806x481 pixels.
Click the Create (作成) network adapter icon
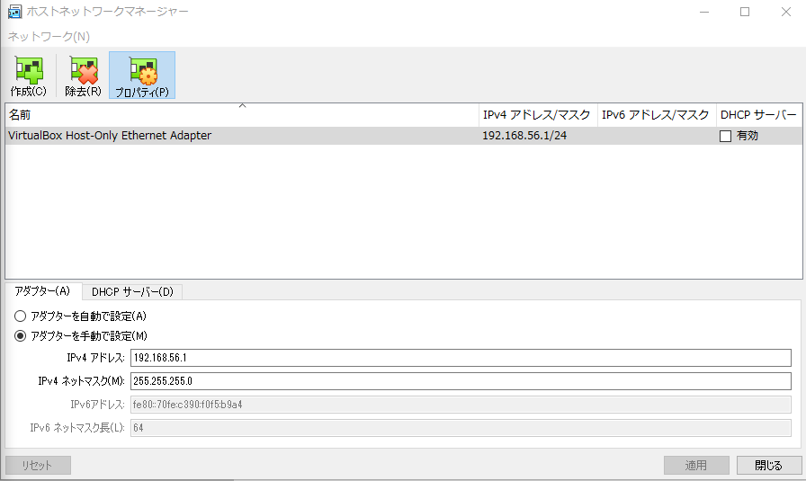29,76
